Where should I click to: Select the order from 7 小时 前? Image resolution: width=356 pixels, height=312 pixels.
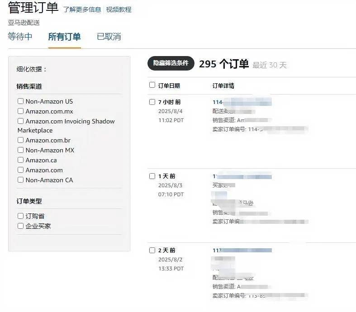pyautogui.click(x=152, y=102)
